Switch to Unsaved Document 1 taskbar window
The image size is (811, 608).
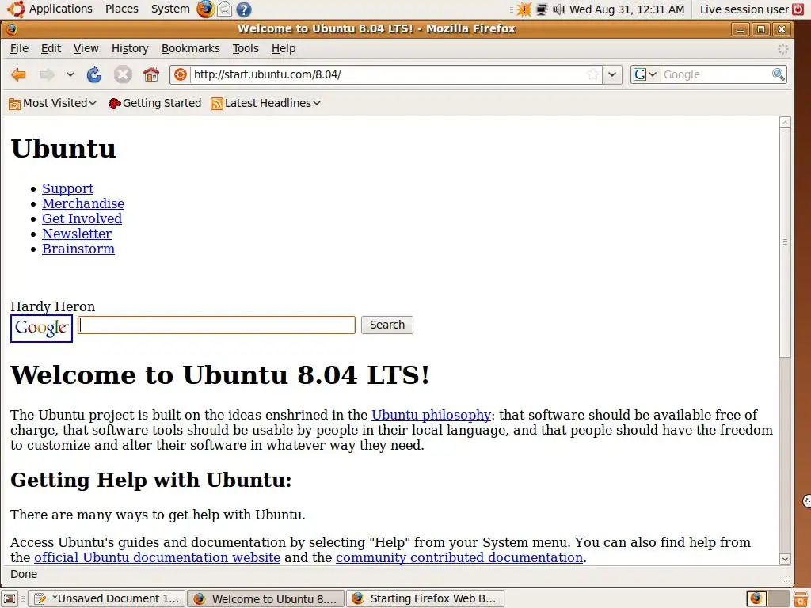[x=107, y=598]
